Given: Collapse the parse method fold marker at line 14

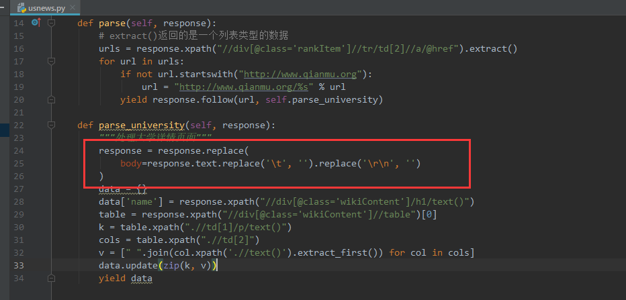Looking at the screenshot, I should [51, 23].
